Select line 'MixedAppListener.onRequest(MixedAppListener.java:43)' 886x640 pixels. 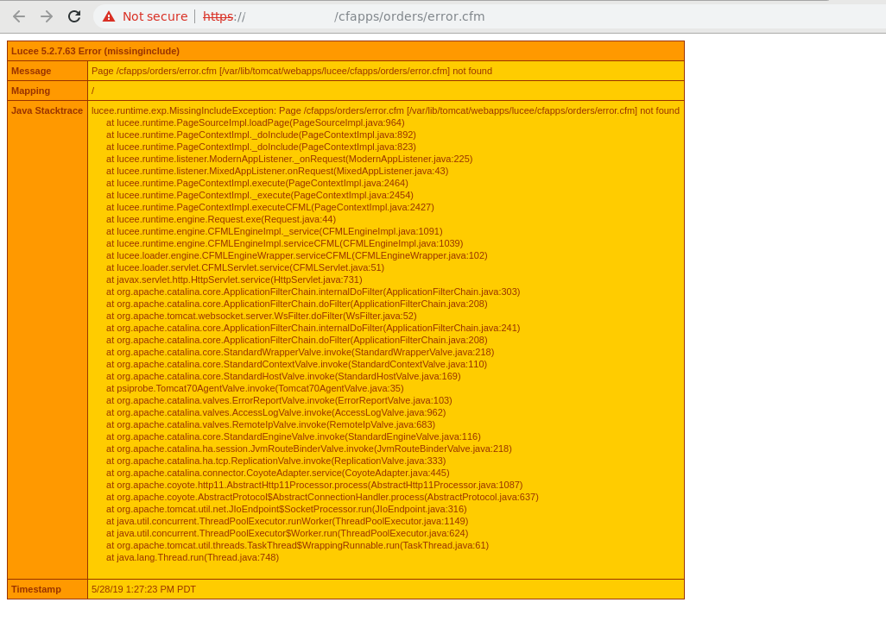point(277,171)
